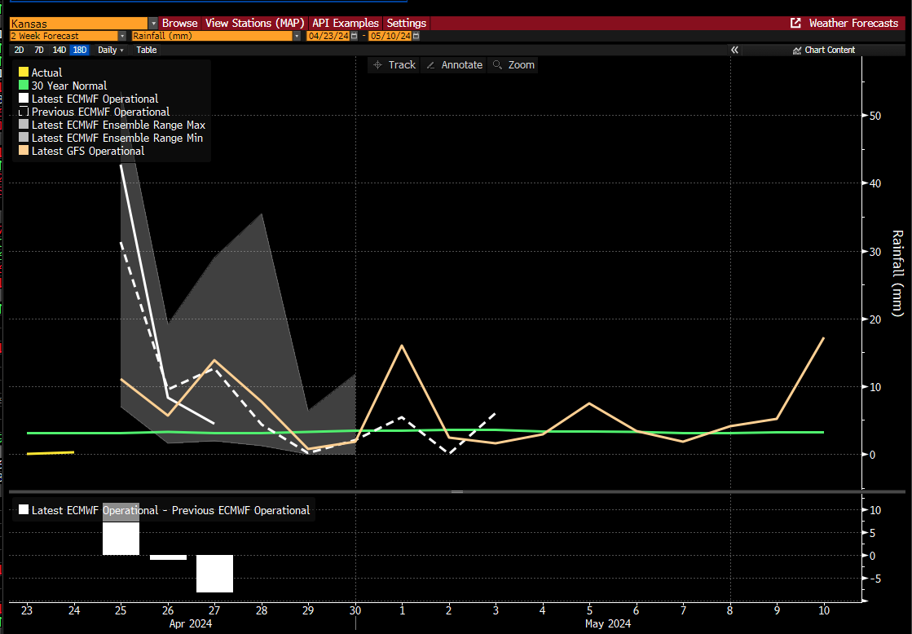
Task: Select the 2D range tab
Action: [20, 50]
